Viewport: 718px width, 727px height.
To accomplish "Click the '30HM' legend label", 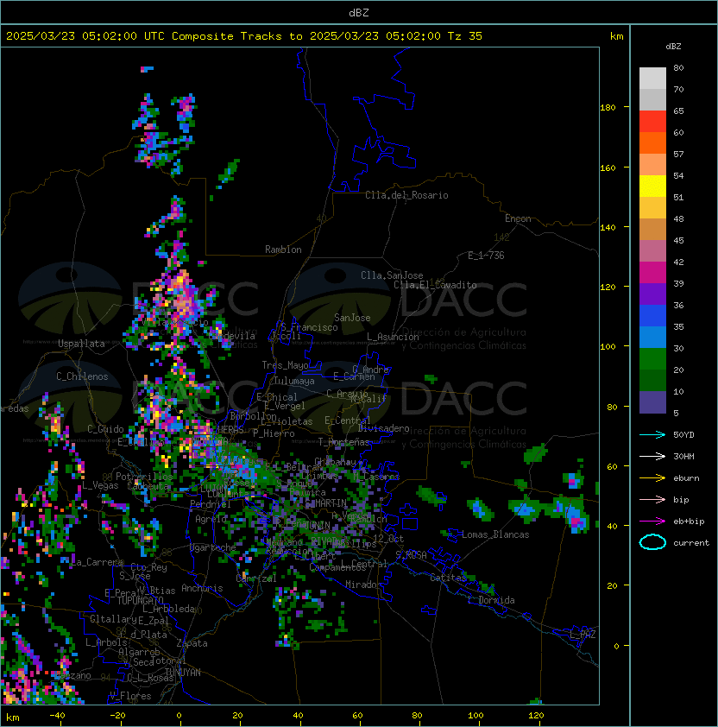I will 683,456.
